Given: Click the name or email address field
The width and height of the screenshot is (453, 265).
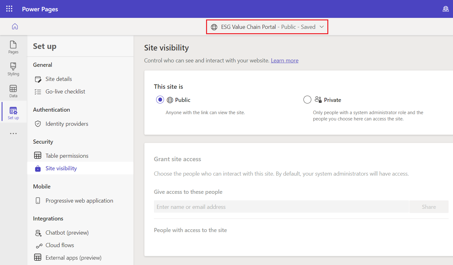Looking at the screenshot, I should (x=281, y=207).
